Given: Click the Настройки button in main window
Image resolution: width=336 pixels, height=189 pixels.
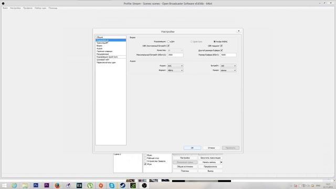Looking at the screenshot, I should pyautogui.click(x=185, y=158).
